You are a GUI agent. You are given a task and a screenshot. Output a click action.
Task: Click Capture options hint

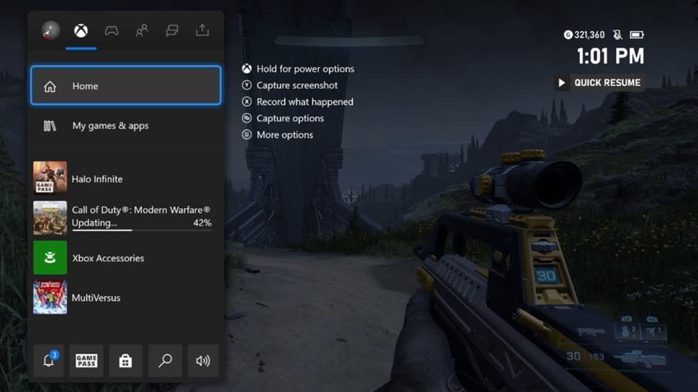tap(290, 118)
